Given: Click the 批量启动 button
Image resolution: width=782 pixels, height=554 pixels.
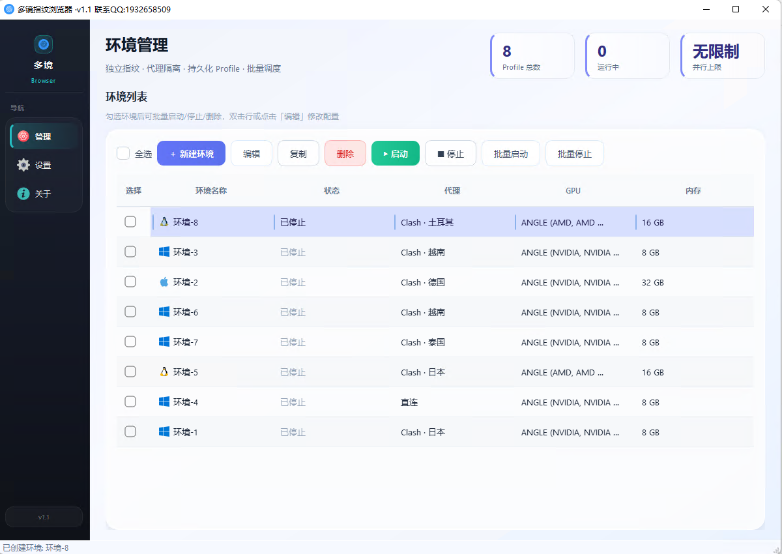Looking at the screenshot, I should [511, 153].
